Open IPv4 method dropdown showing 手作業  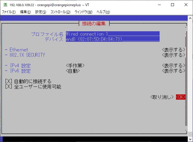point(75,65)
